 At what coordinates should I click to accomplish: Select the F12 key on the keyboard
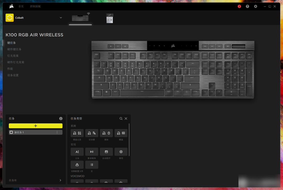click(x=196, y=56)
